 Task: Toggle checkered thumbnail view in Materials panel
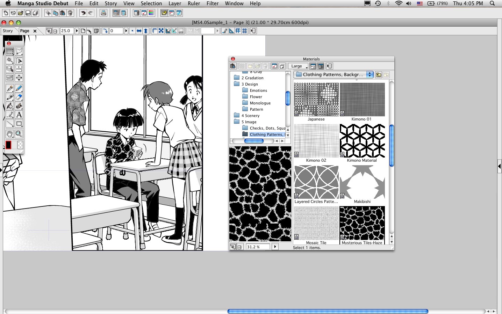point(321,66)
